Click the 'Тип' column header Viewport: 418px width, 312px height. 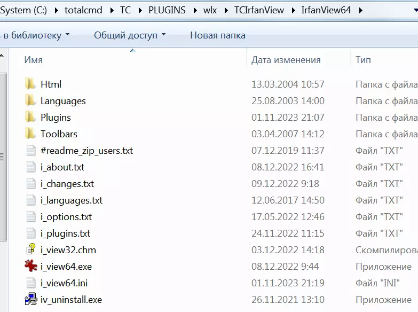[x=363, y=60]
